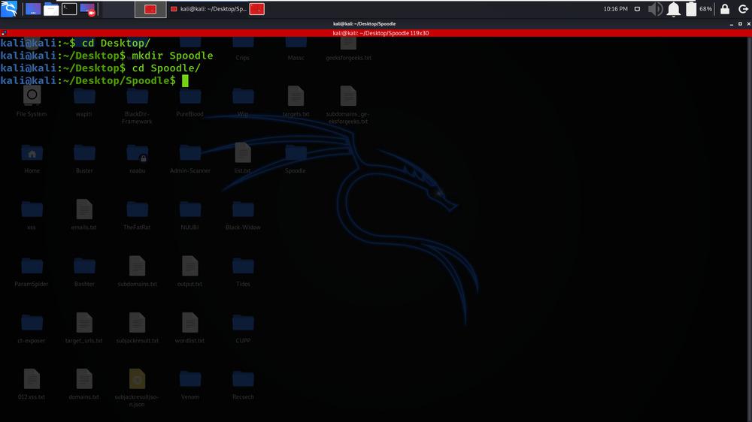Screen dimensions: 752x422
Task: Switch to the kali@kali: ~/Desktop/Sp... taskbar window
Action: (208, 9)
